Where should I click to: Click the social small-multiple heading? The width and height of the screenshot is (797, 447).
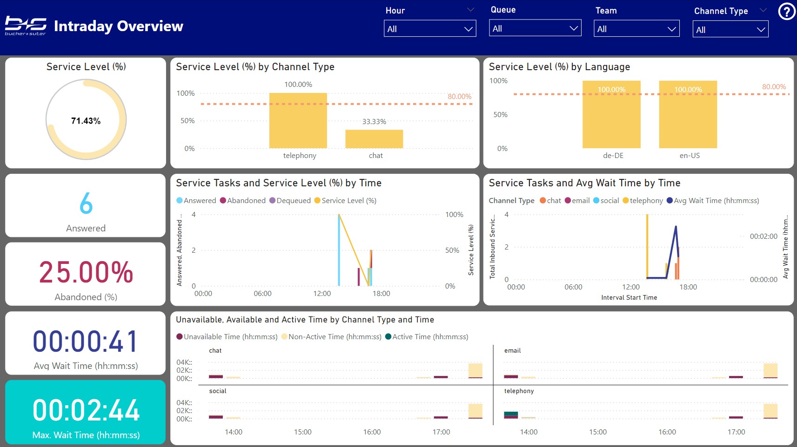coord(218,391)
